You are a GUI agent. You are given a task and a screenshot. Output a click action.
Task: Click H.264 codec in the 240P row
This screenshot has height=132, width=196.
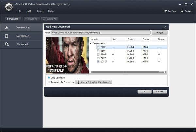[130, 47]
